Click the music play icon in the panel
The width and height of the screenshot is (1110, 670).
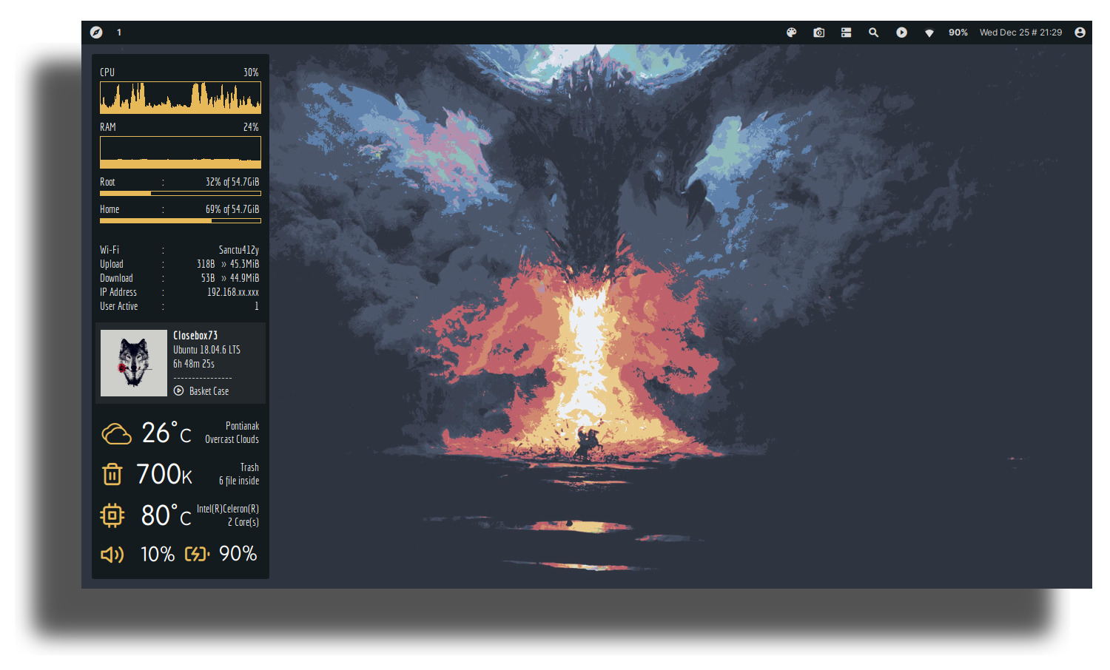point(901,33)
